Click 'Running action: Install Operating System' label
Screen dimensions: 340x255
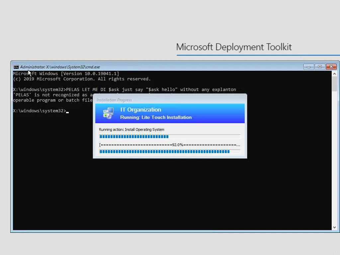[x=131, y=129]
